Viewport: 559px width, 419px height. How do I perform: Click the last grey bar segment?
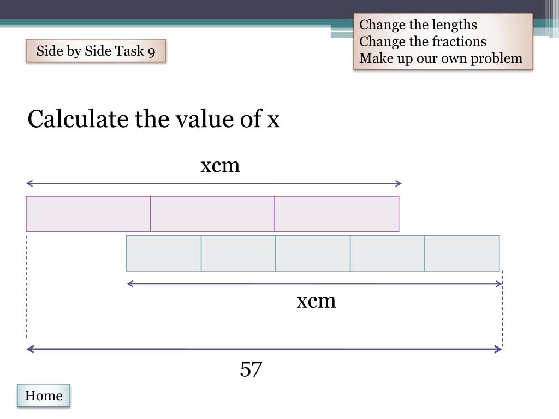[462, 253]
